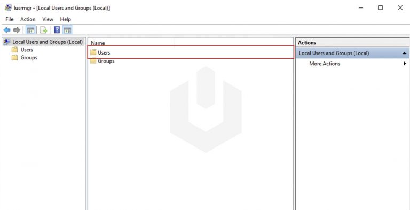The height and width of the screenshot is (210, 410).
Task: Open the View menu
Action: pyautogui.click(x=48, y=19)
